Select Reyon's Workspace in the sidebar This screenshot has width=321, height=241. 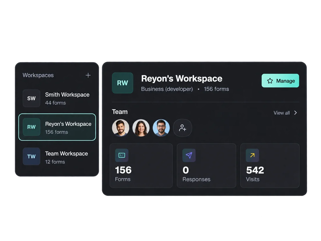[57, 127]
